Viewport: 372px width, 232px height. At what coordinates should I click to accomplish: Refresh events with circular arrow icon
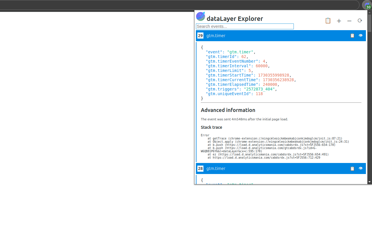pyautogui.click(x=360, y=21)
